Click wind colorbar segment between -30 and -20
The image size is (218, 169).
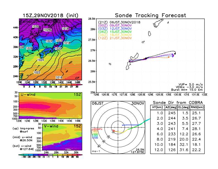[x=31, y=155]
